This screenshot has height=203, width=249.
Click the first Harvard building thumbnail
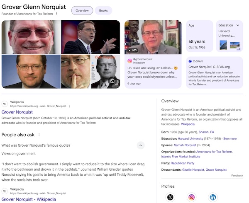[223, 45]
